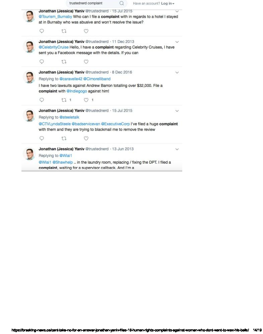Open profile avatar on 8 Dec 2016 tweet
This screenshot has height=334, width=263.
pyautogui.click(x=29, y=77)
